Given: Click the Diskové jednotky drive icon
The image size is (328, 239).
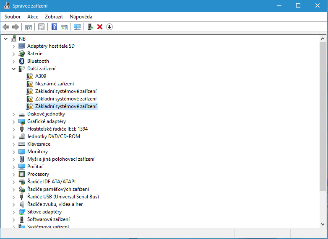Looking at the screenshot, I should [22, 115].
